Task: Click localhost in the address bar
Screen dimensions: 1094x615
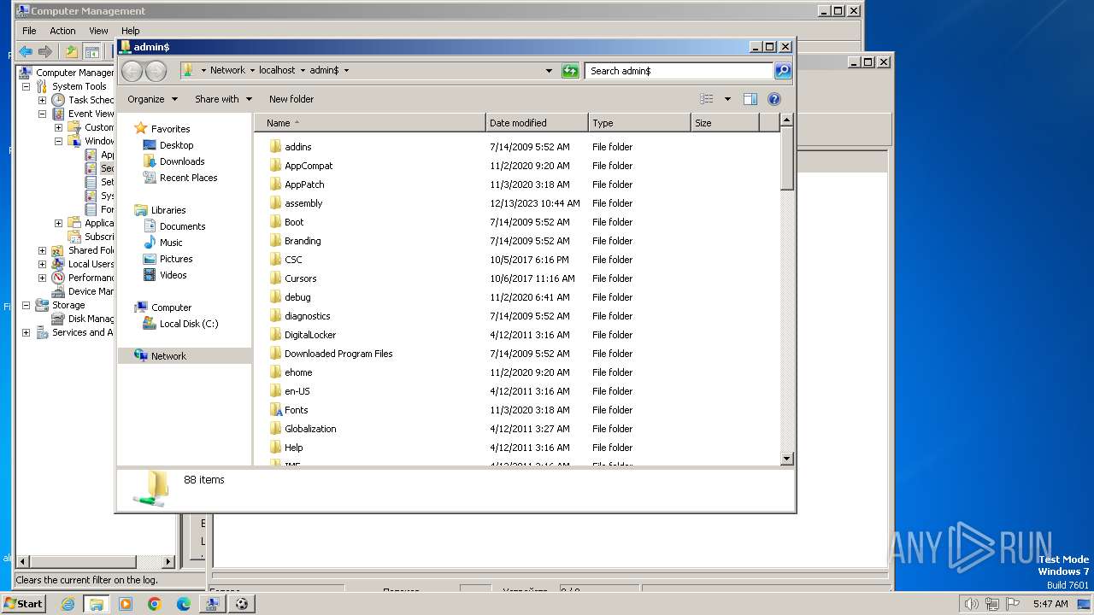Action: pyautogui.click(x=277, y=71)
